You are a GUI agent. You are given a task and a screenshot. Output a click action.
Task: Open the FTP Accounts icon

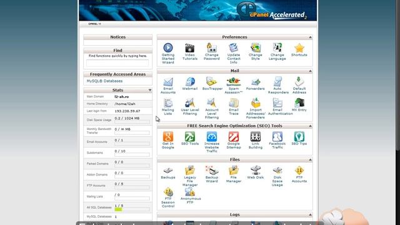299,171
